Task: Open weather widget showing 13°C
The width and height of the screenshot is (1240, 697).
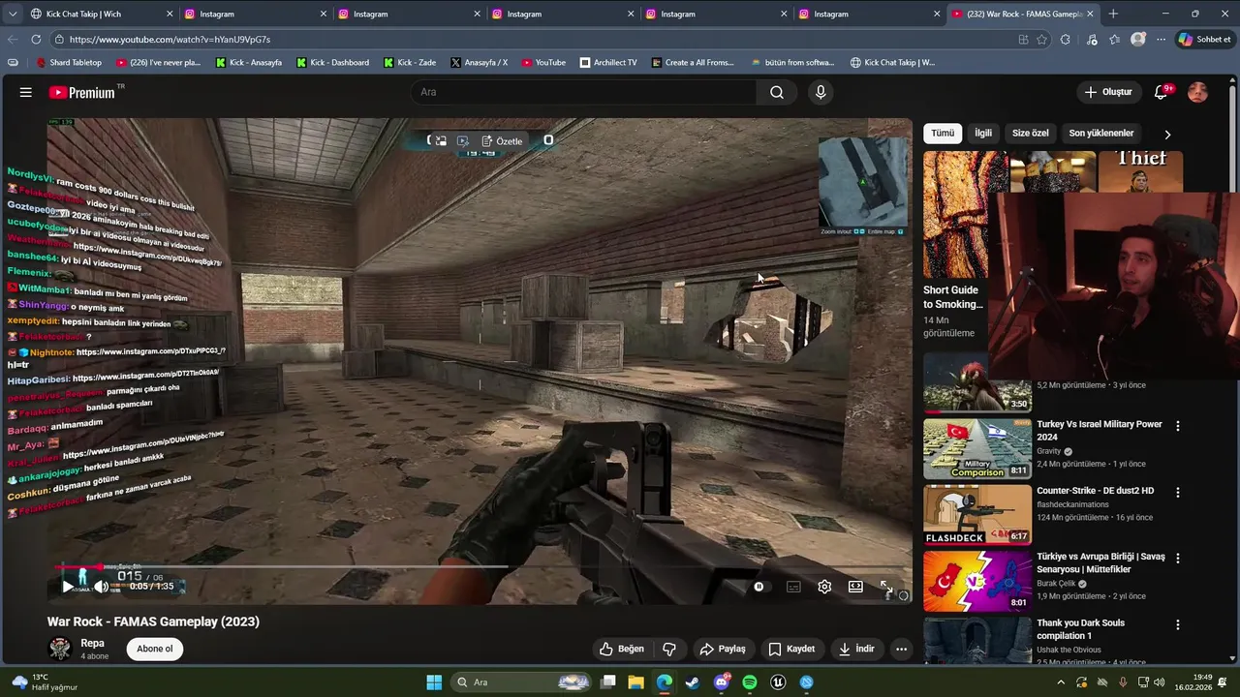Action: (x=44, y=682)
